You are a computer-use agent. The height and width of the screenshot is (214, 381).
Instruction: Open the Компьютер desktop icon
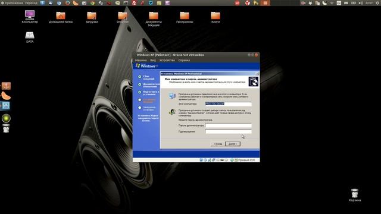(30, 17)
